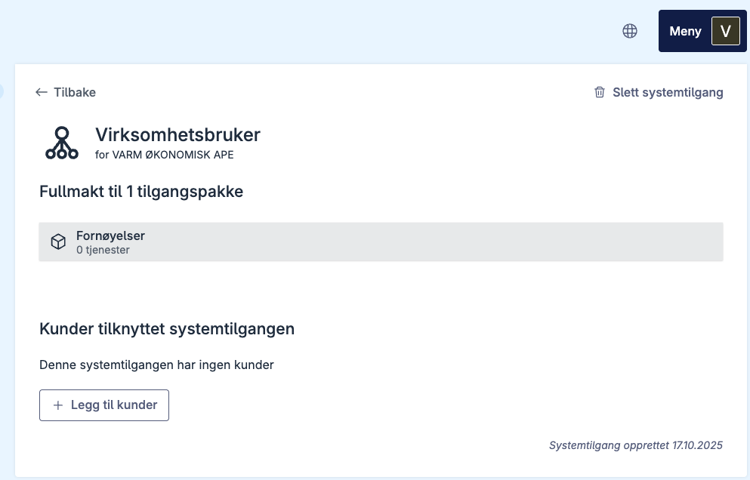750x480 pixels.
Task: Click the plus icon in Legg til kunder
Action: coord(58,405)
